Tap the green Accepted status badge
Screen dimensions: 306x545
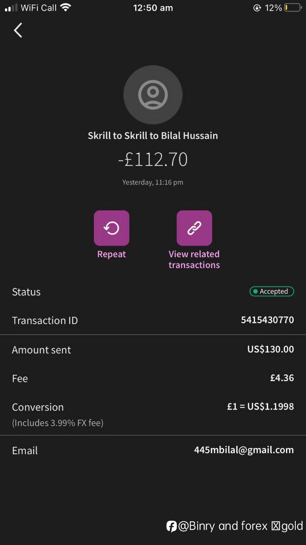coord(272,292)
